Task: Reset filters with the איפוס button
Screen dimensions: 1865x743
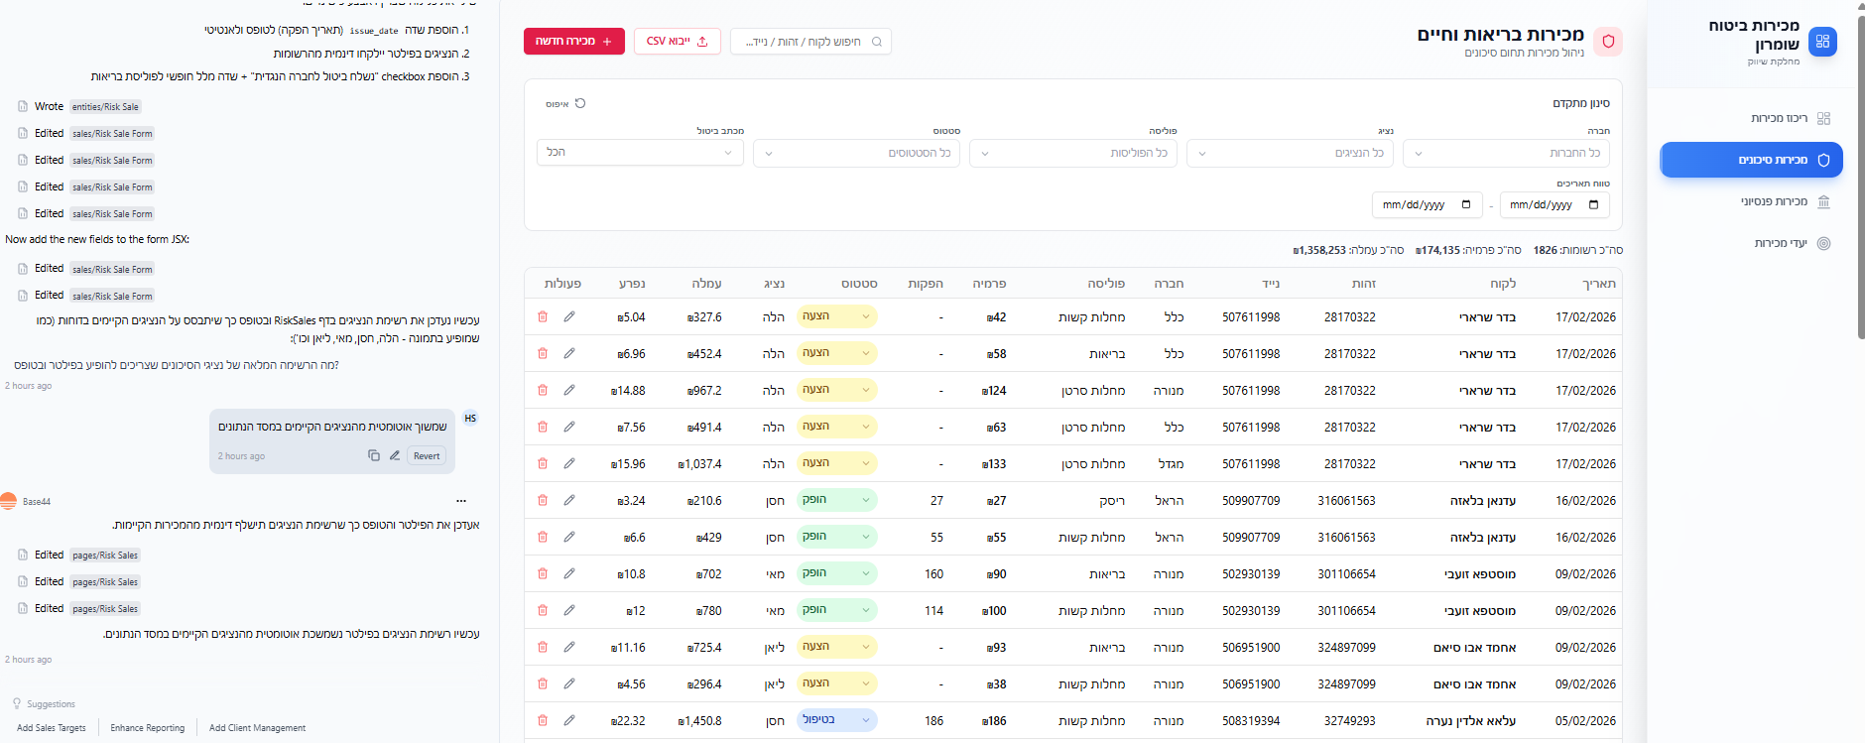Action: pyautogui.click(x=566, y=103)
